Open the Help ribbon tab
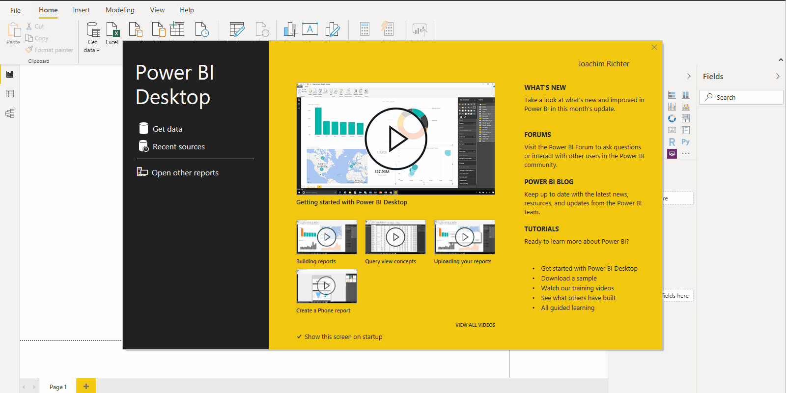This screenshot has width=786, height=393. [187, 10]
